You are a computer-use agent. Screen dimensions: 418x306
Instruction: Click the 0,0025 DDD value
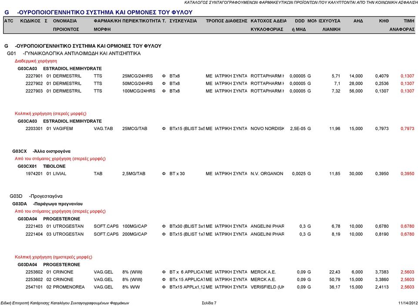coord(299,174)
